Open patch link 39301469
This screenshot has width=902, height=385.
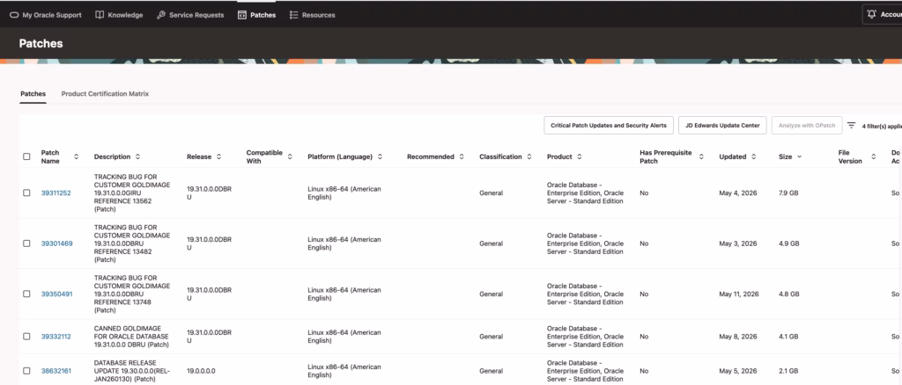(x=57, y=243)
